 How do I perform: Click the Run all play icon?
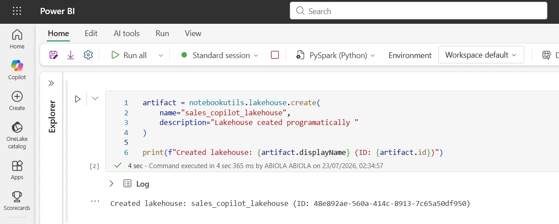(115, 55)
